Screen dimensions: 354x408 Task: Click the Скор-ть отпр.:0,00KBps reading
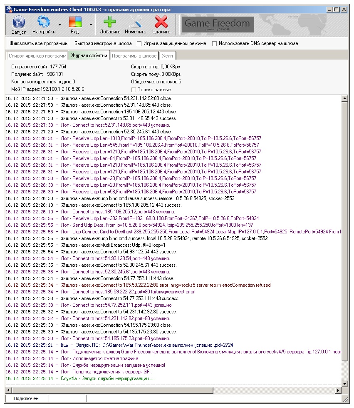(156, 67)
